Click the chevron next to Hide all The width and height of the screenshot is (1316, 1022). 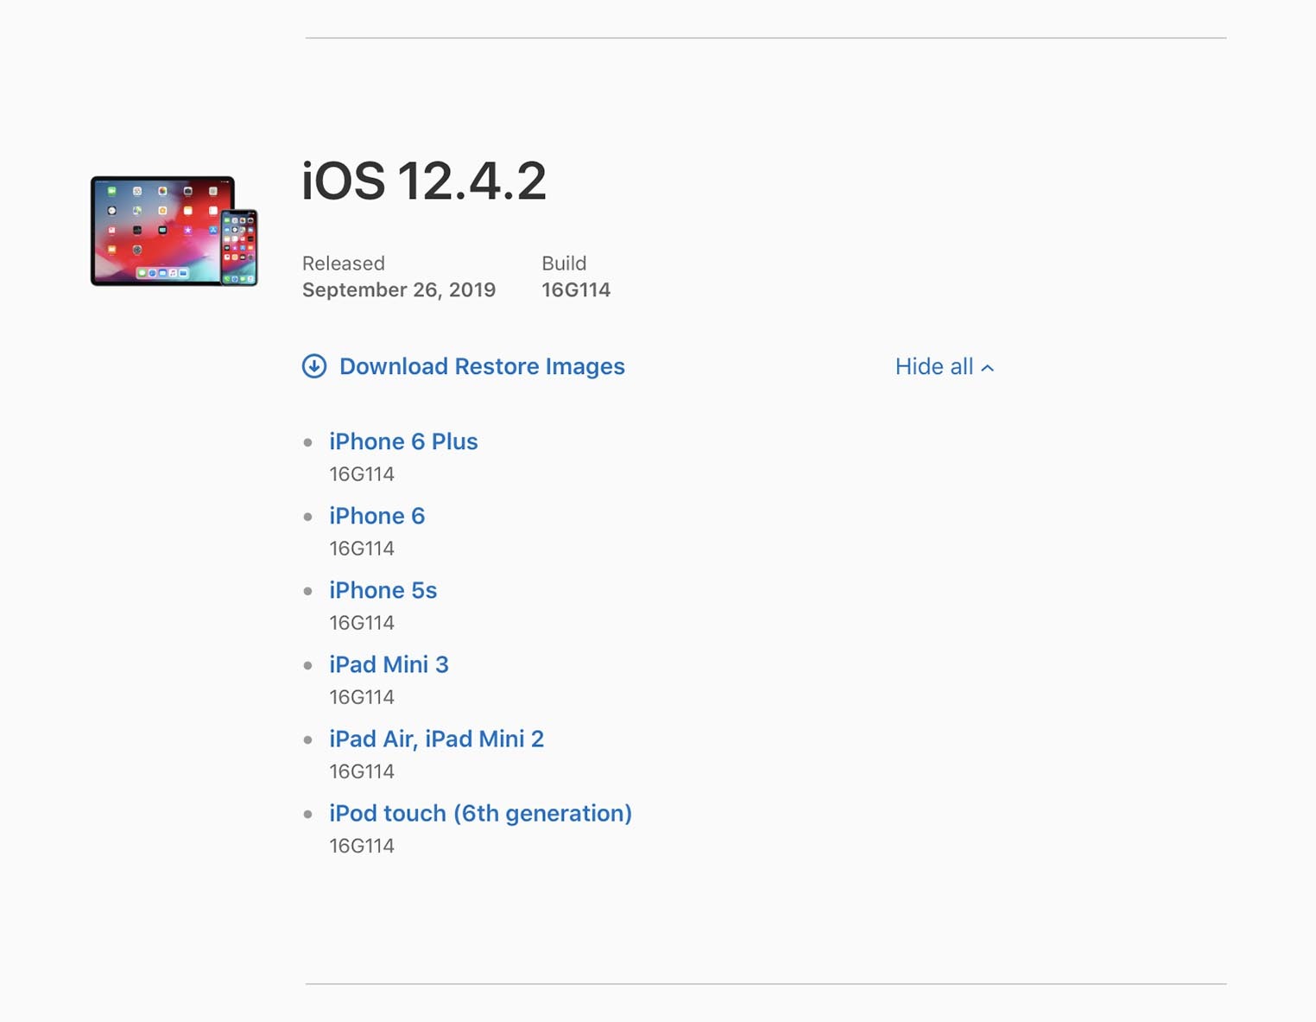pos(988,367)
